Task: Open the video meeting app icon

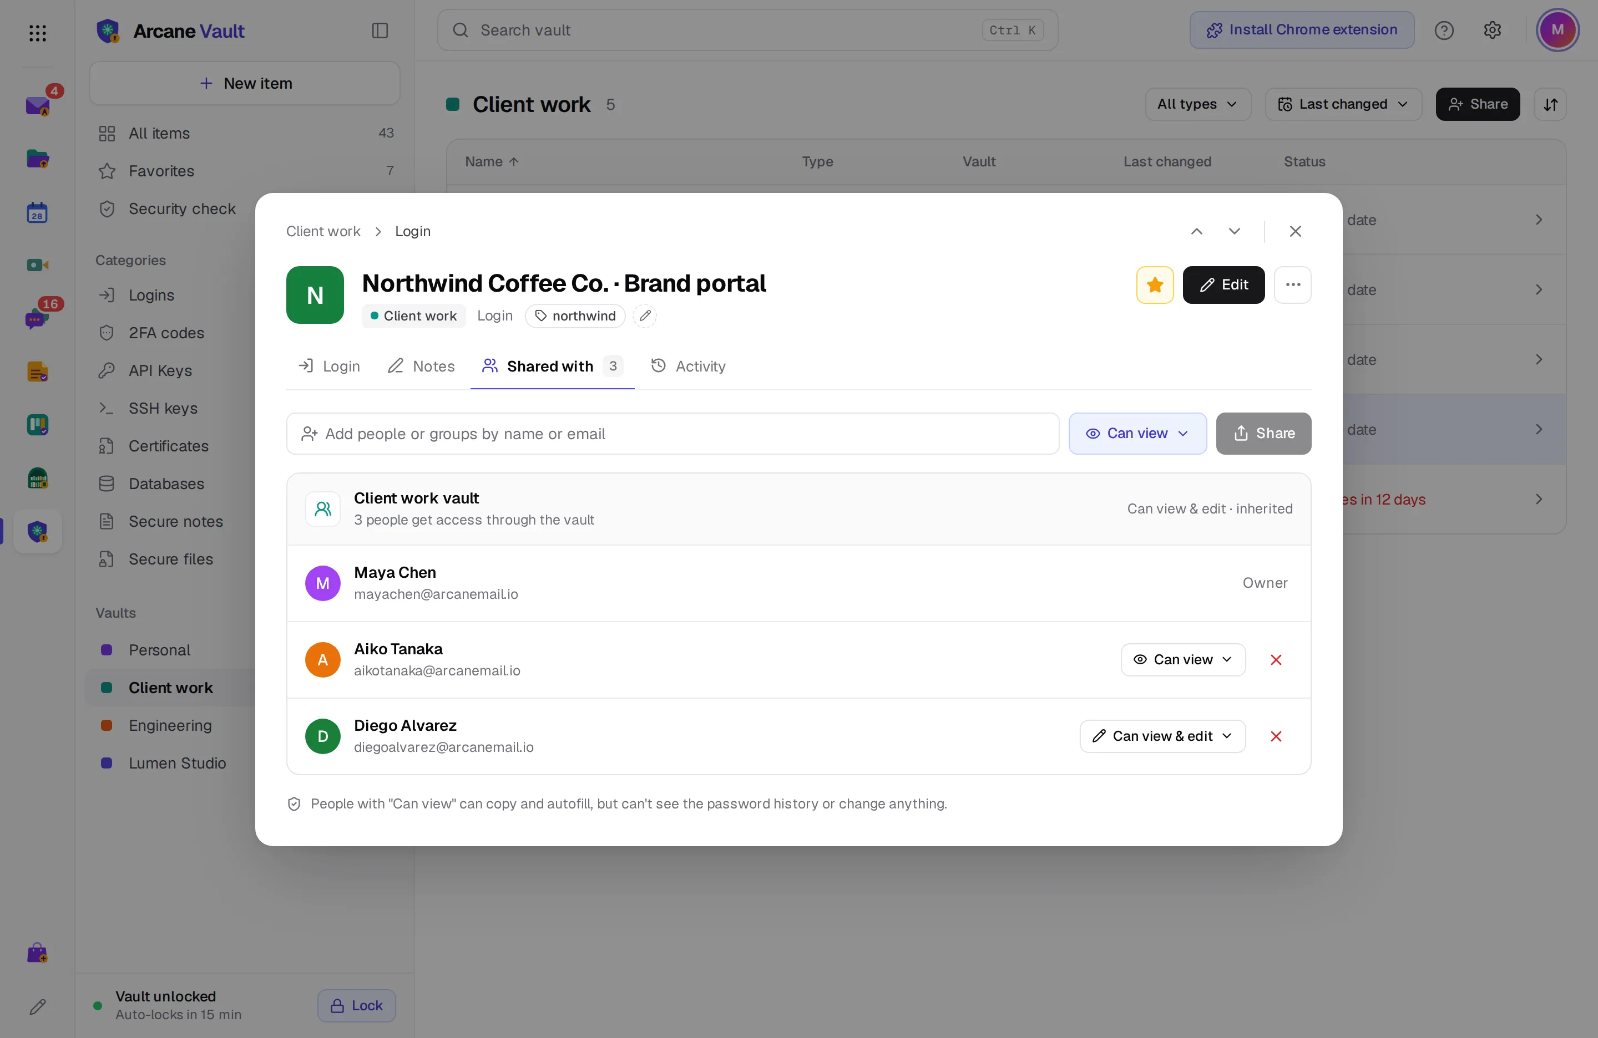Action: 38,265
